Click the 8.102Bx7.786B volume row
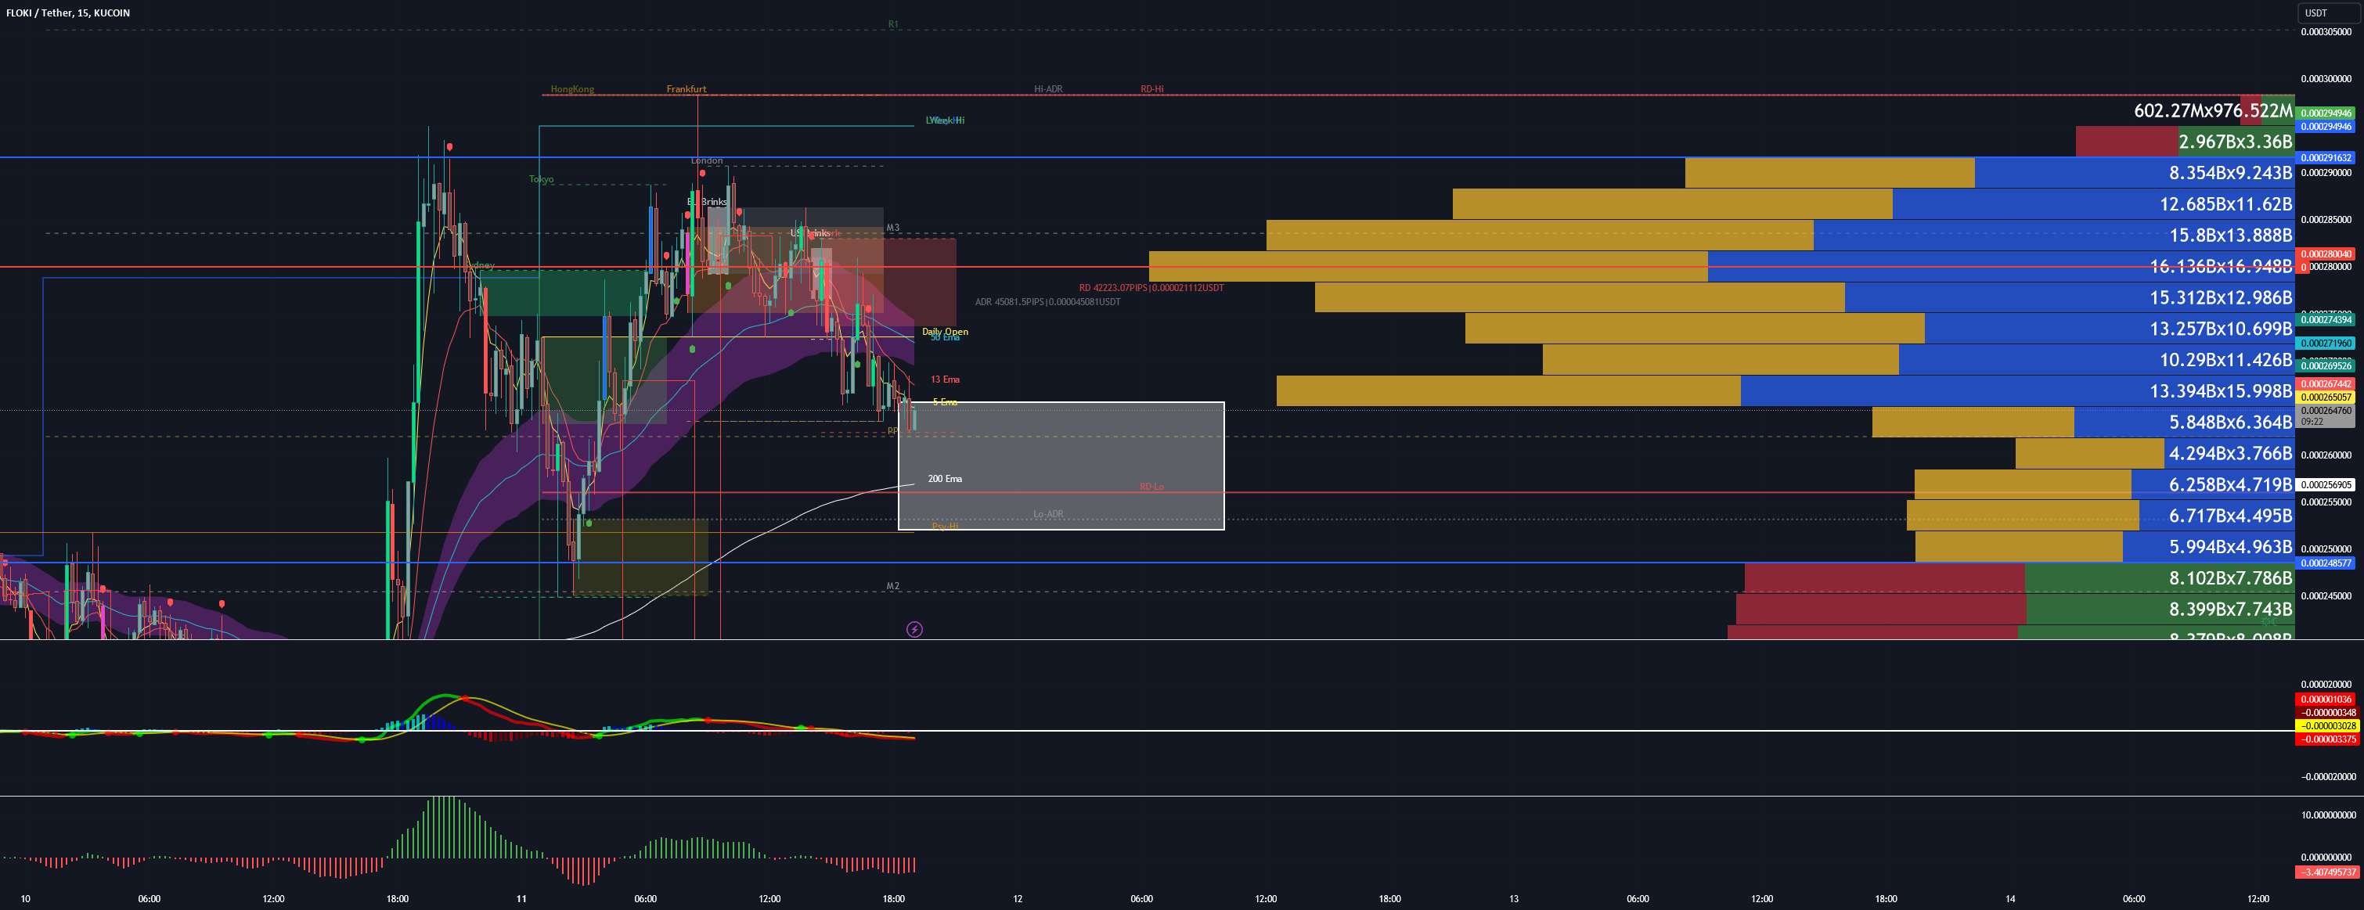Image resolution: width=2364 pixels, height=910 pixels. tap(2019, 578)
